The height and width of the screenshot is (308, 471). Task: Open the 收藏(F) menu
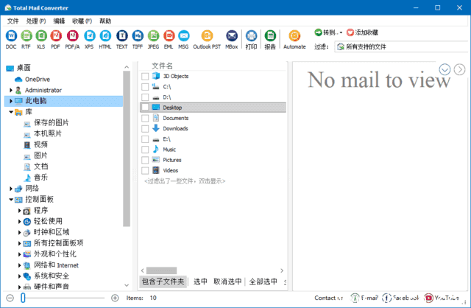pyautogui.click(x=82, y=21)
